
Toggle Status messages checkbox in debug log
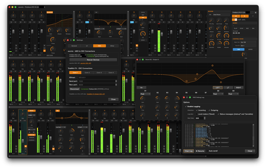pyautogui.click(x=218, y=114)
